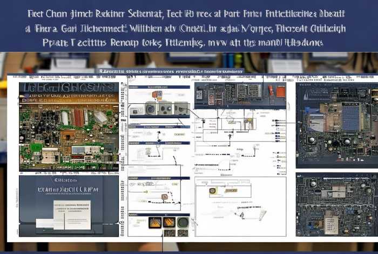Viewport: 378px width, 254px height.
Task: Open the middle orange thumbnail at bottom
Action: click(168, 222)
